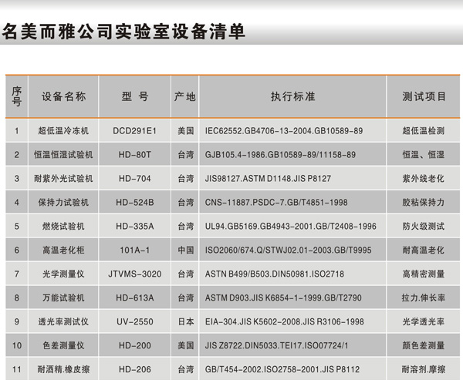Click the 耐高温老化 test item
The image size is (463, 380).
pyautogui.click(x=424, y=251)
